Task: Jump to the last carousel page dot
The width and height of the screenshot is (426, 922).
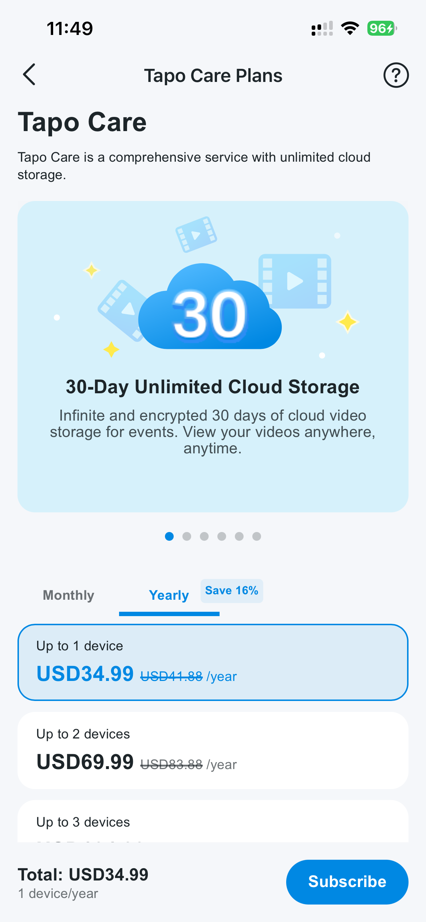Action: (x=257, y=536)
